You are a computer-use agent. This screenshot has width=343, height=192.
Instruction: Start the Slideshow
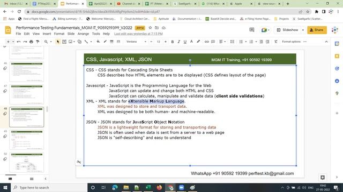tap(287, 30)
